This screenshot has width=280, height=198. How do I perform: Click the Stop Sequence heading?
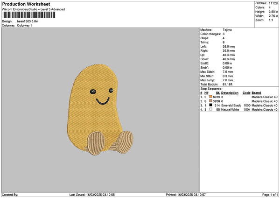211,88
